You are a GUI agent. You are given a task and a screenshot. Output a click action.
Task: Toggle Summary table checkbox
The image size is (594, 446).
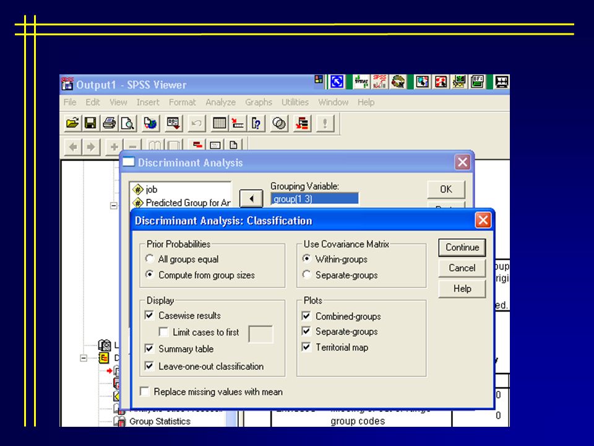[x=150, y=349]
